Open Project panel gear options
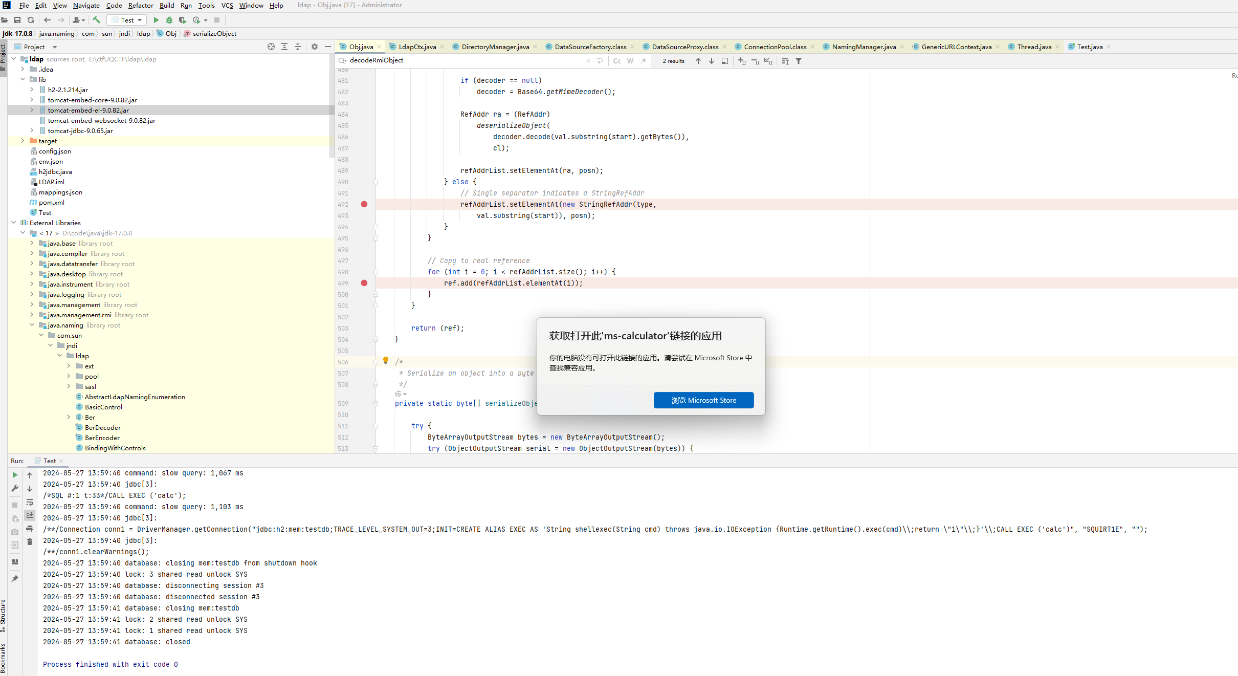Viewport: 1238px width, 676px height. pyautogui.click(x=315, y=47)
